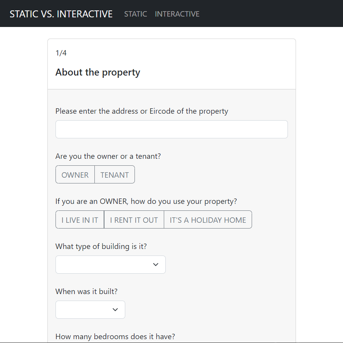Click the 'When was it built?' label
Screen dimensions: 343x343
point(87,292)
